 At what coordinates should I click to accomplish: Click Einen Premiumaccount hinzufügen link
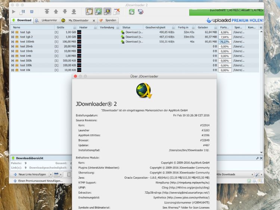(38, 181)
